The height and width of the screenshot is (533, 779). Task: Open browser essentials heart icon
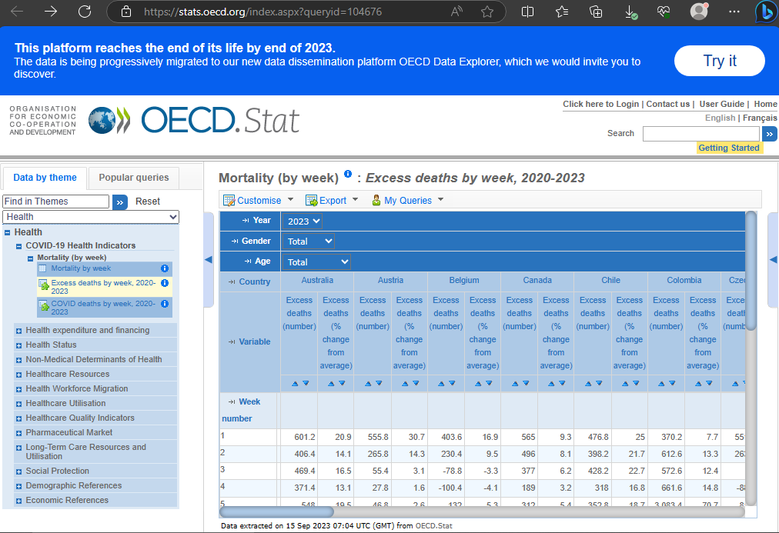tap(664, 12)
